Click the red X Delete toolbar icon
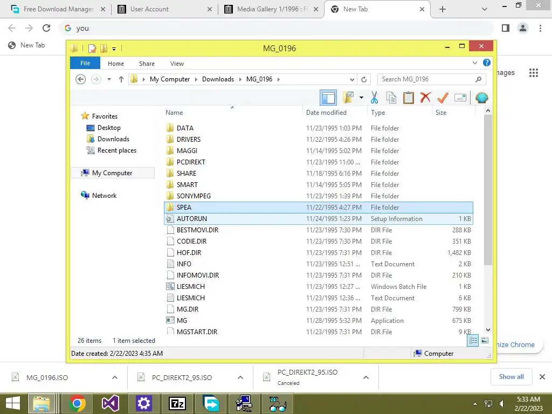 pyautogui.click(x=425, y=98)
